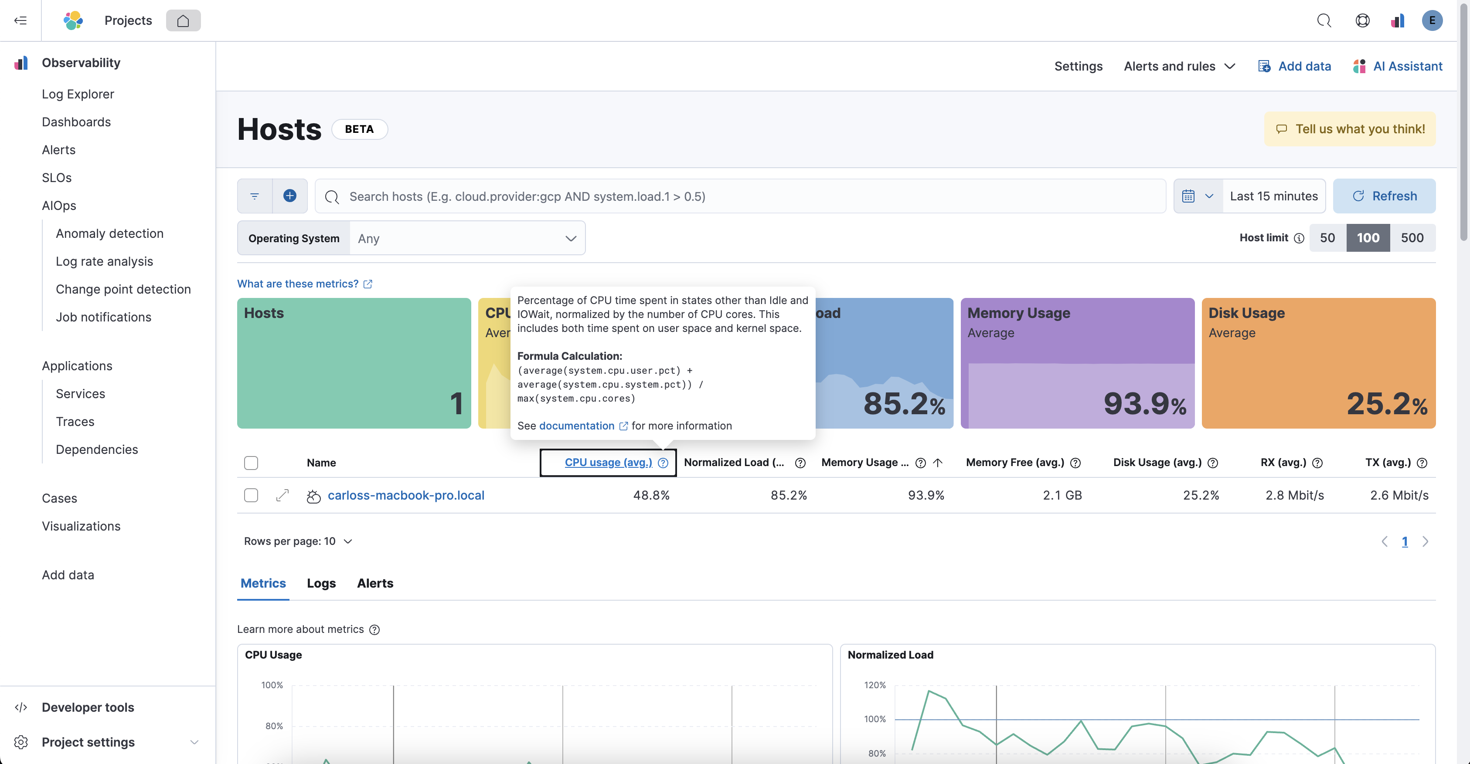Open user avatar E menu
This screenshot has height=764, width=1470.
pos(1433,20)
